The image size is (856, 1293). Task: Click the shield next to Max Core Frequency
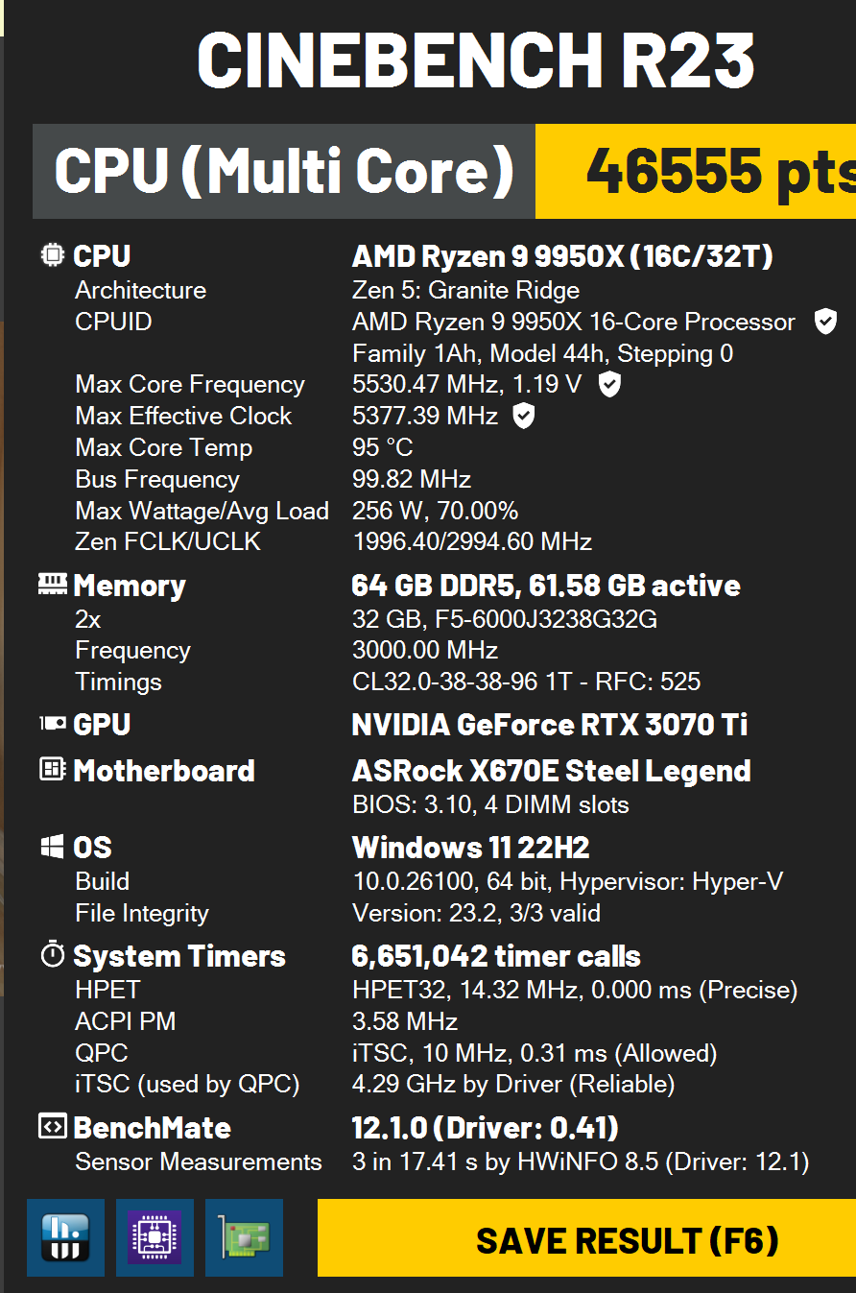[x=609, y=385]
